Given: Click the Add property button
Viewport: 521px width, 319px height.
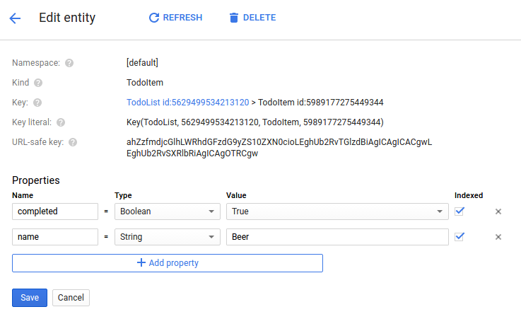Looking at the screenshot, I should click(168, 263).
